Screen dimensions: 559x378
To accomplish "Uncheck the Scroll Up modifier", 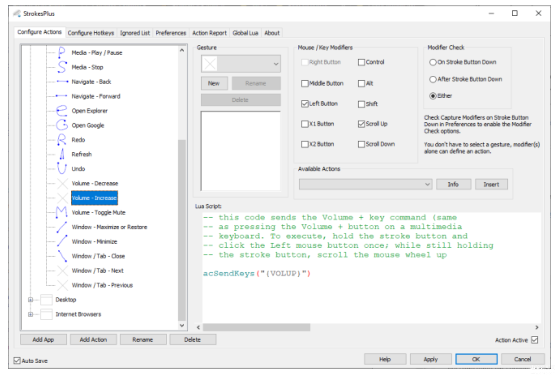I will tap(361, 124).
